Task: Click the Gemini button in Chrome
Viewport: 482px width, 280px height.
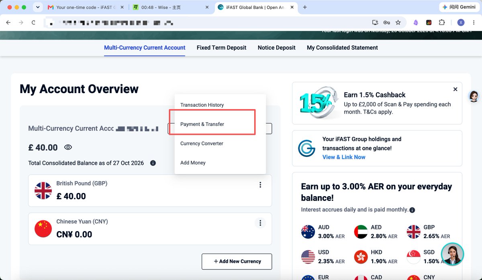Action: coord(458,7)
